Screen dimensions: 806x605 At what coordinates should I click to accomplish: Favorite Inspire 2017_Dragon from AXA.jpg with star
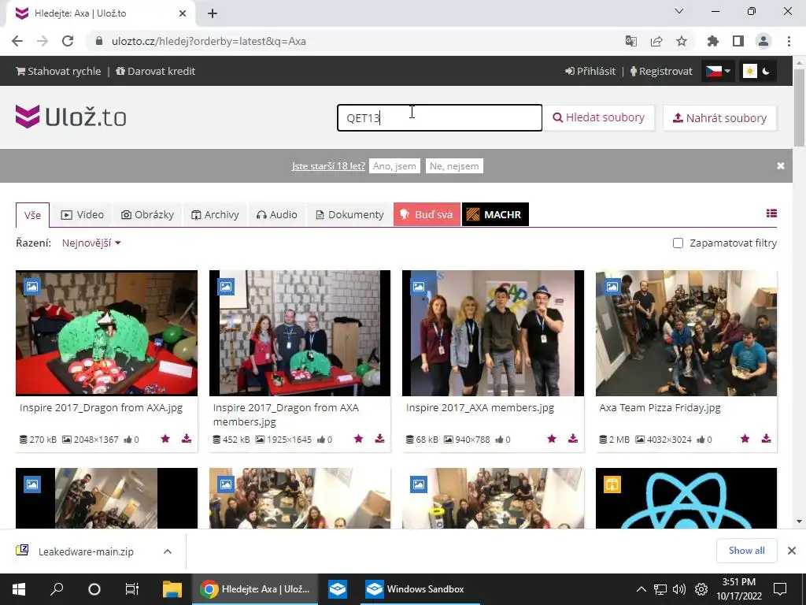click(165, 439)
